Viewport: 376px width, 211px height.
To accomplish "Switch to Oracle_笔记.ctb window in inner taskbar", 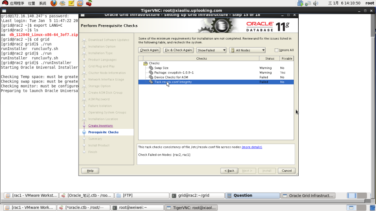I will tap(86, 196).
